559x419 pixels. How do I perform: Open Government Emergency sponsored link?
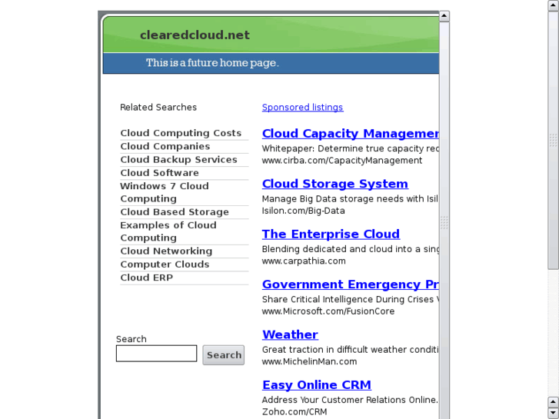tap(351, 284)
